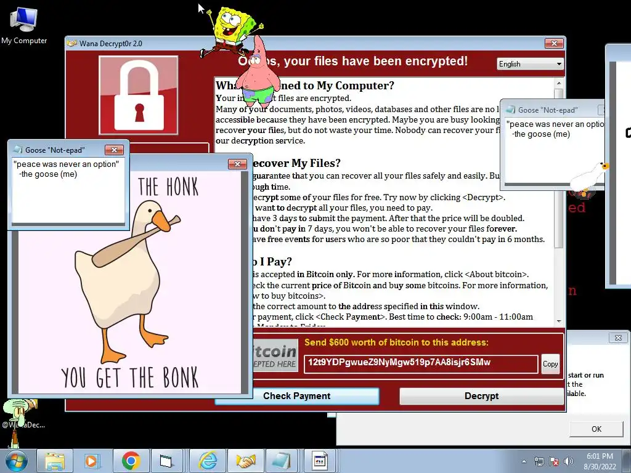631x473 pixels.
Task: Click 'THE HONK' caption in meme
Action: 168,187
